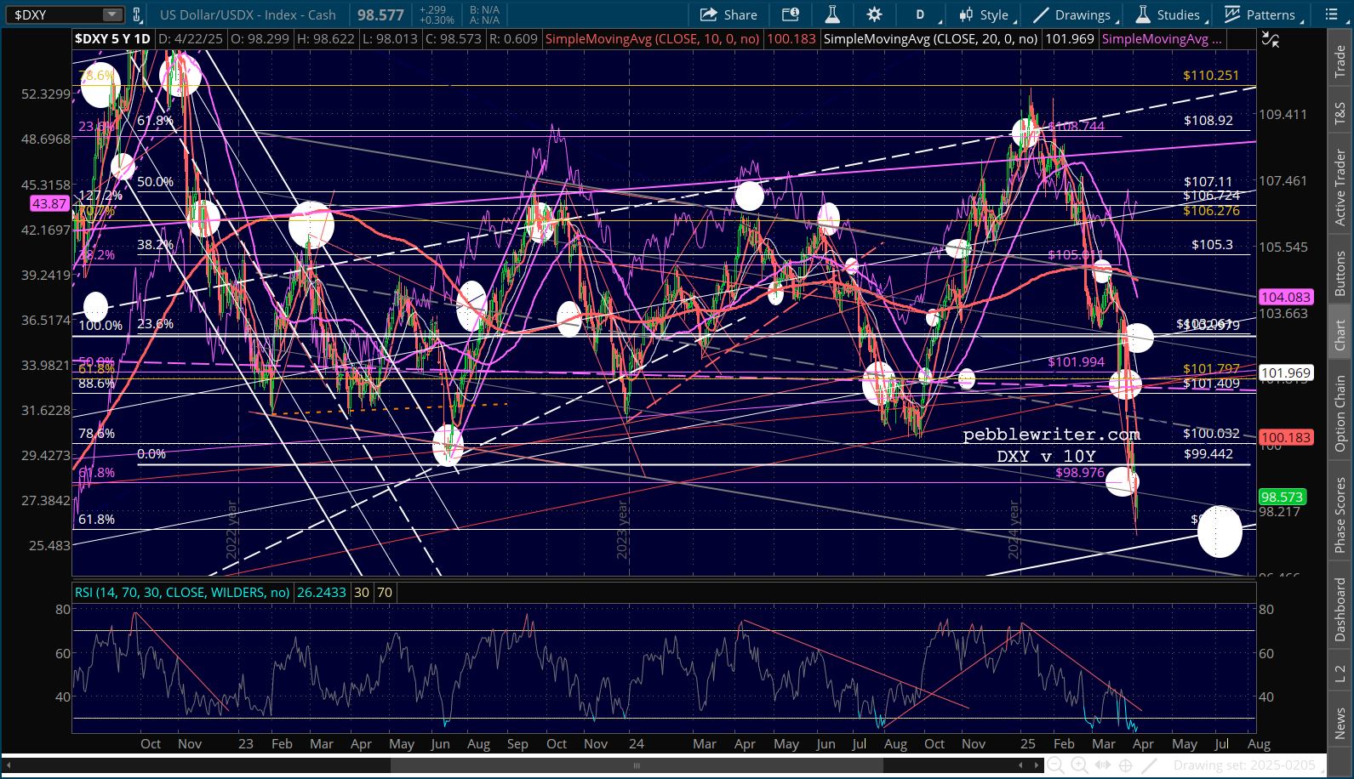1354x779 pixels.
Task: Open the Option Chain side tab
Action: (x=1340, y=413)
